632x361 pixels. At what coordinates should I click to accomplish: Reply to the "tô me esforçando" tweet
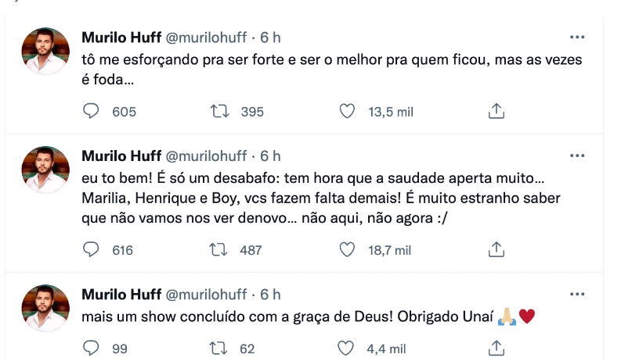click(x=92, y=112)
